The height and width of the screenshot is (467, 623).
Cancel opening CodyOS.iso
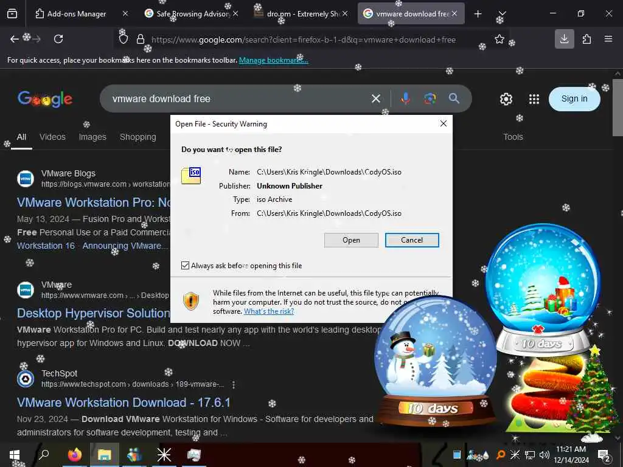coord(412,240)
